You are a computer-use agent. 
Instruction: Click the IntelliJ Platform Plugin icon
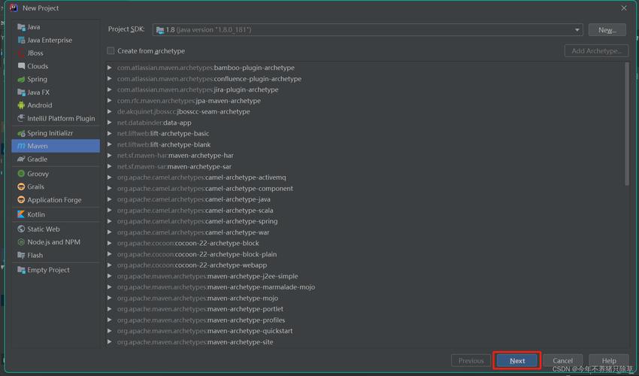(x=21, y=118)
